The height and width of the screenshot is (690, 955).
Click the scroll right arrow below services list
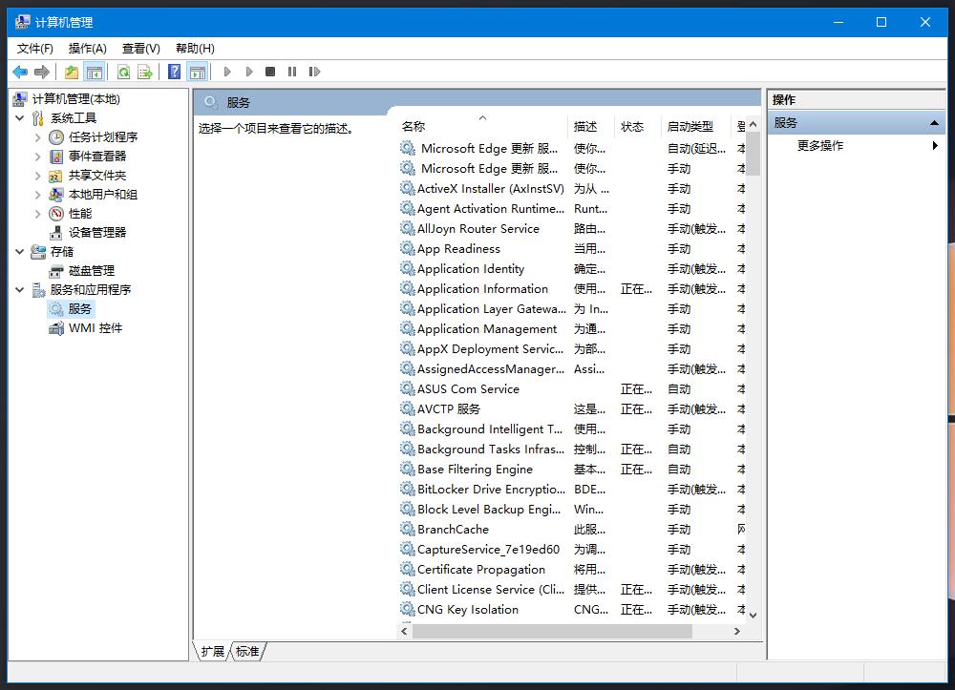tap(737, 631)
